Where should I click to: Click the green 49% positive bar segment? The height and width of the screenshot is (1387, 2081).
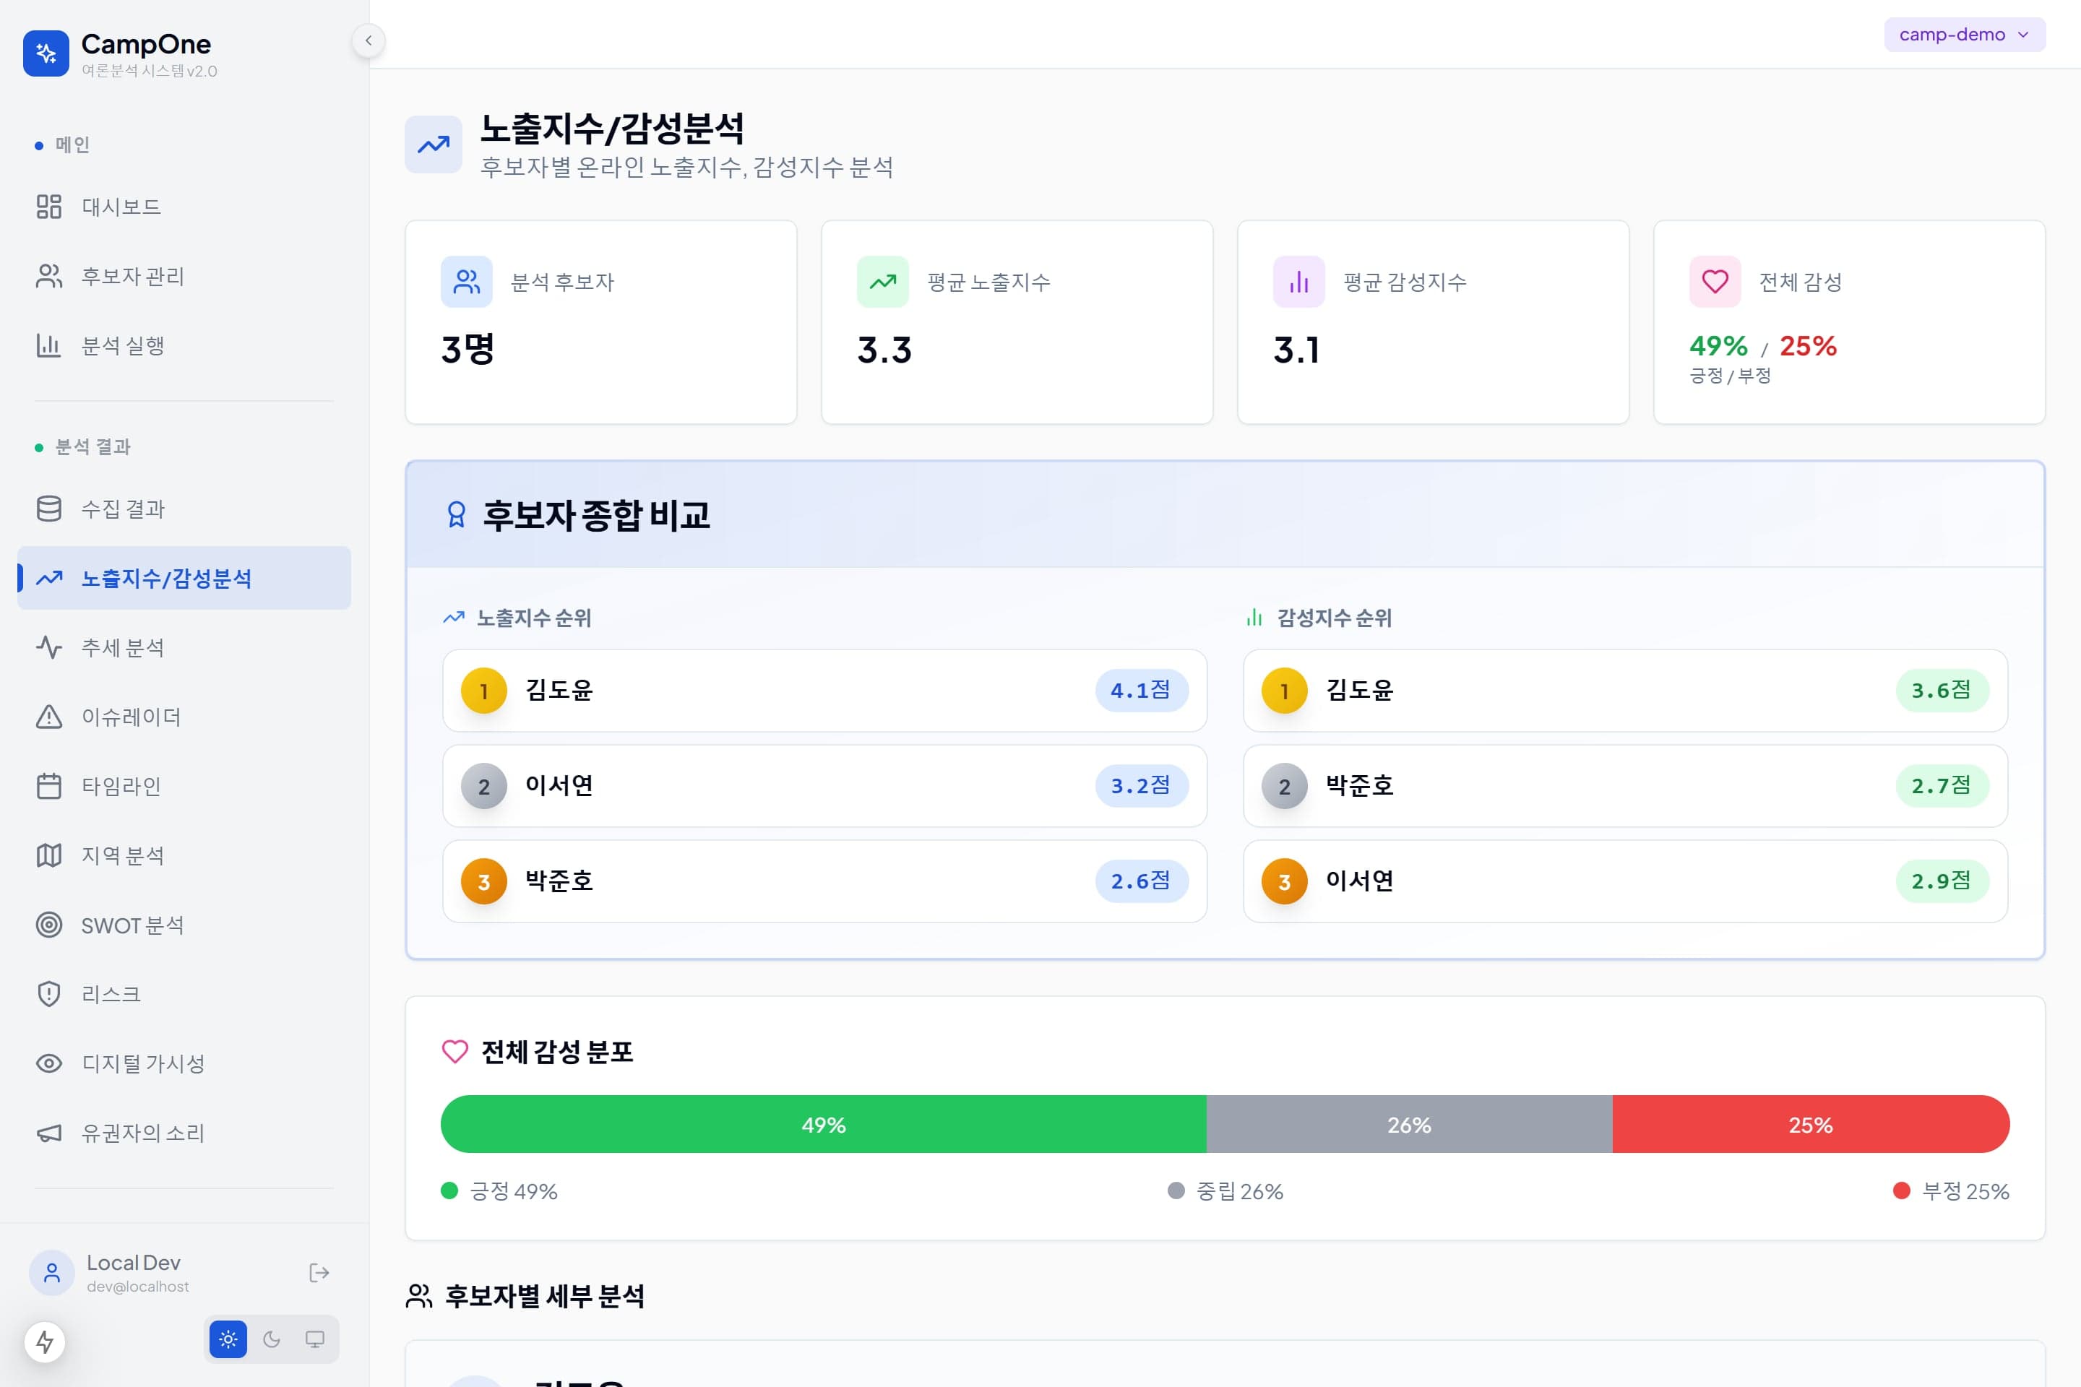tap(824, 1124)
